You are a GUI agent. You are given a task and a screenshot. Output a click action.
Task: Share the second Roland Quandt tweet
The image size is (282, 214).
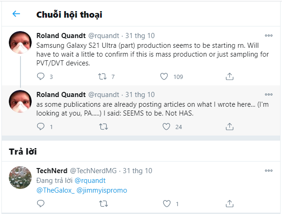[x=229, y=126]
